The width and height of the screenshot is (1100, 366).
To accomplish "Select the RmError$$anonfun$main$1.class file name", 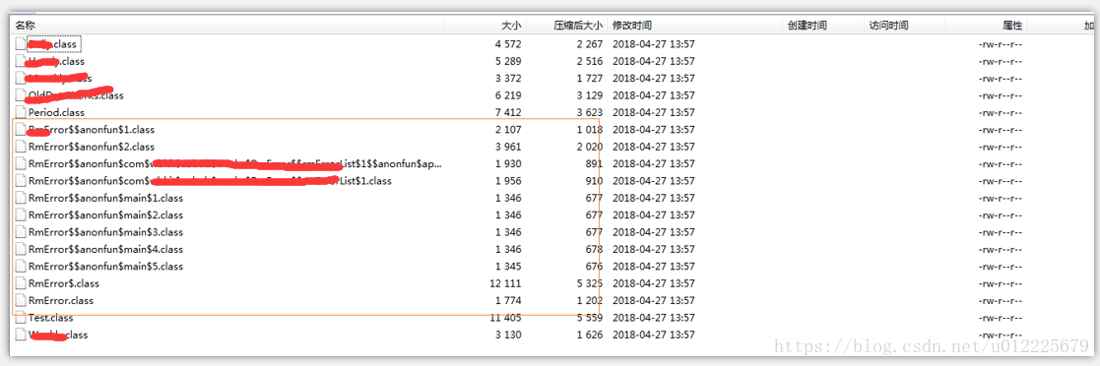I will pyautogui.click(x=105, y=198).
